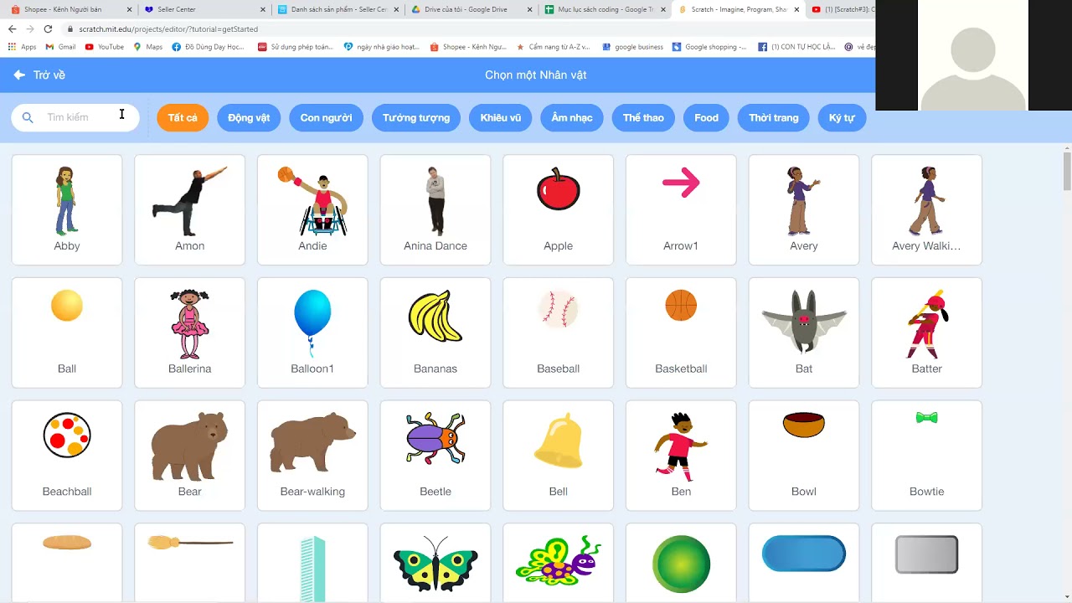Pick the Beetle sprite
Screen dimensions: 1072x603
(x=435, y=456)
